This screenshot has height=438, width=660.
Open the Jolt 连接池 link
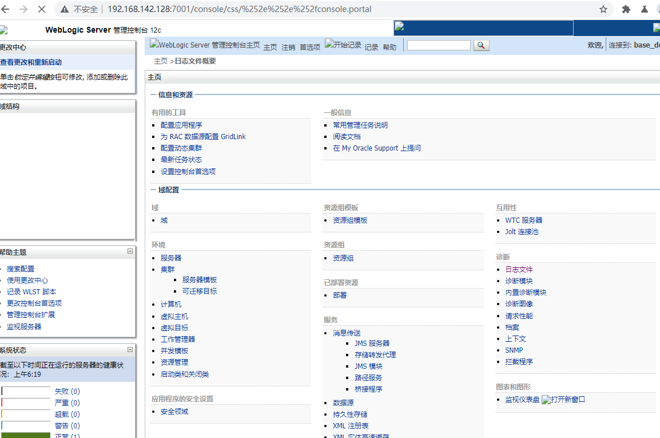(522, 231)
